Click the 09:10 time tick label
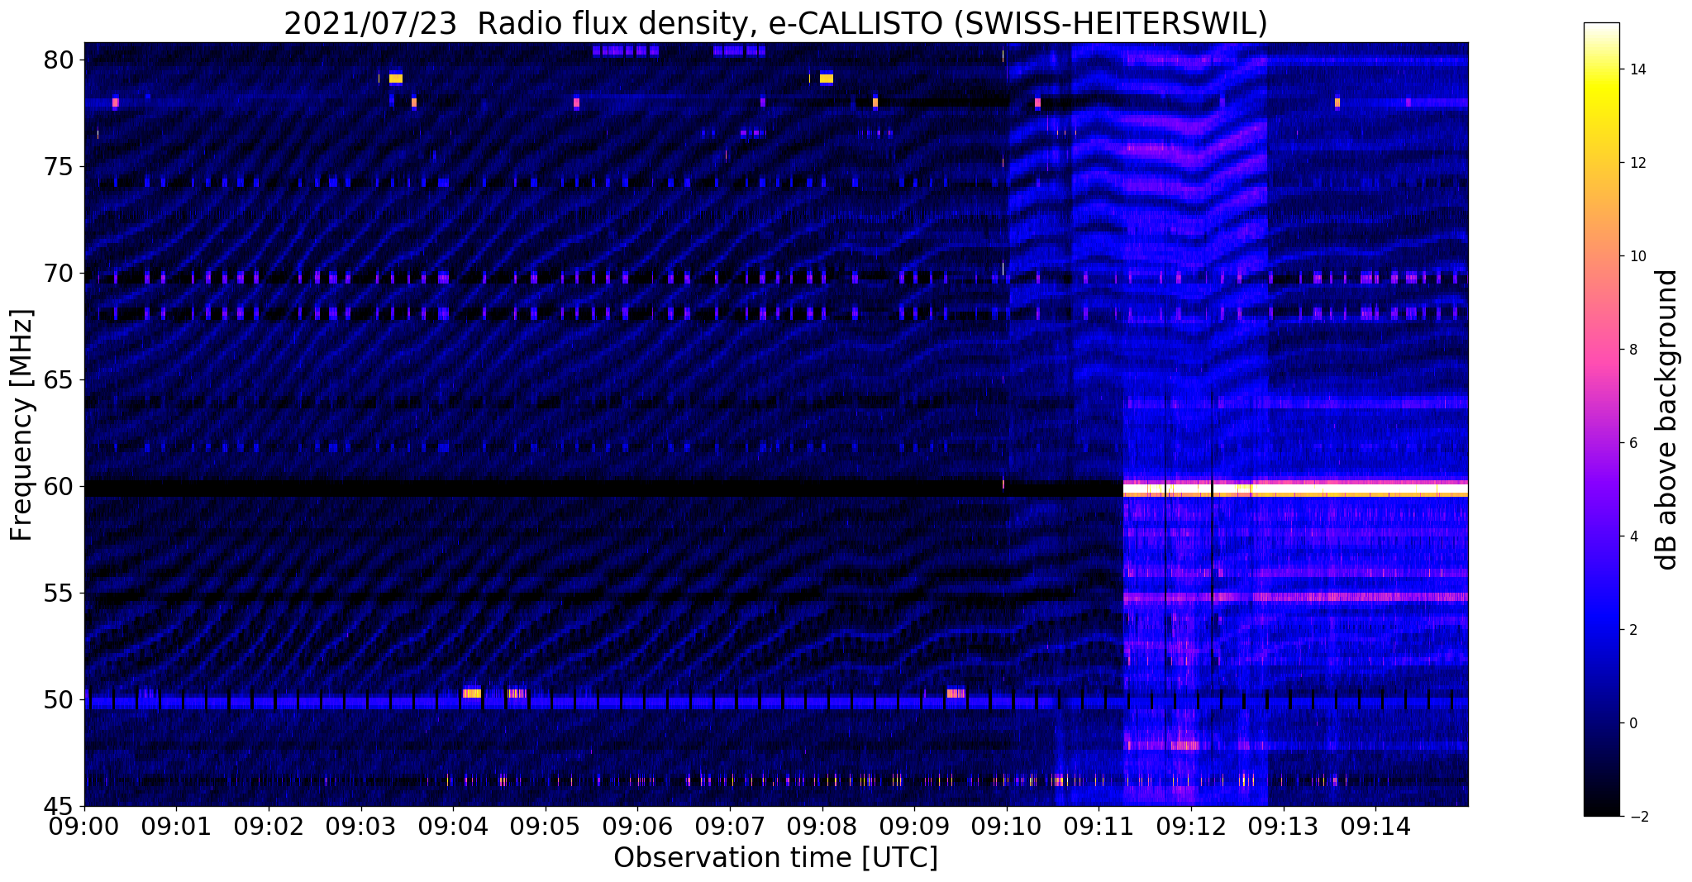 pyautogui.click(x=1007, y=825)
